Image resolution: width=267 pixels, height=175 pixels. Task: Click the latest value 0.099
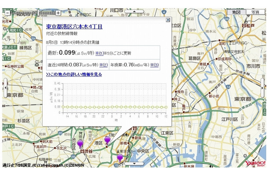[x=67, y=52]
